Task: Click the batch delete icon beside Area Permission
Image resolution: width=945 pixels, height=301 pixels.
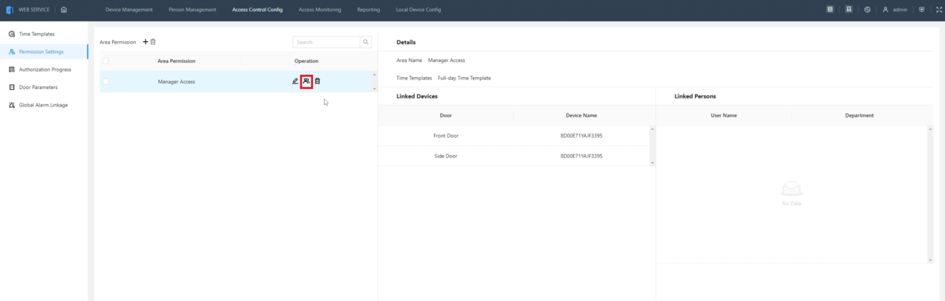Action: tap(153, 42)
